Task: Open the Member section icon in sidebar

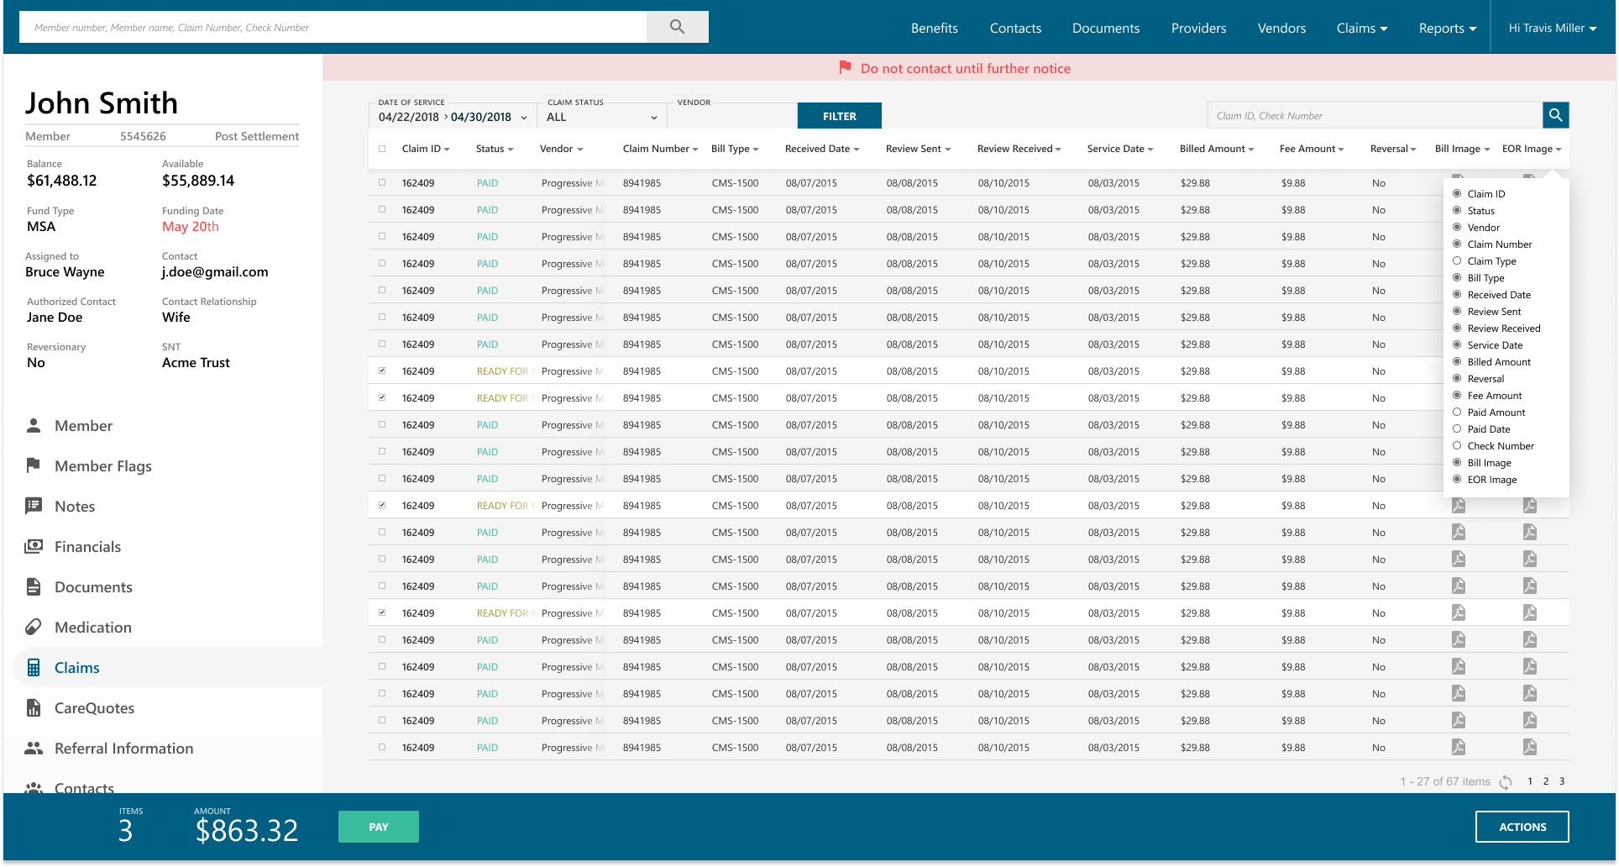Action: click(x=34, y=425)
